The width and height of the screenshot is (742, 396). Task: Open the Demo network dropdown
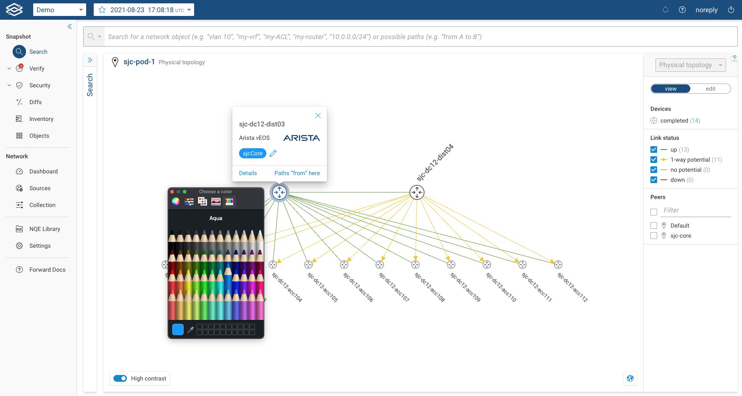coord(59,10)
